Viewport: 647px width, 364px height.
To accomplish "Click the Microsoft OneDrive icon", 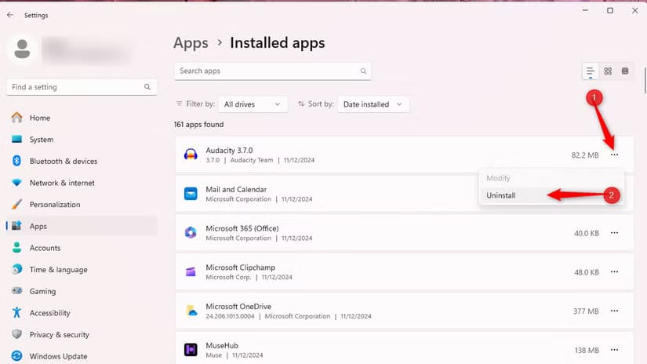I will pos(191,311).
